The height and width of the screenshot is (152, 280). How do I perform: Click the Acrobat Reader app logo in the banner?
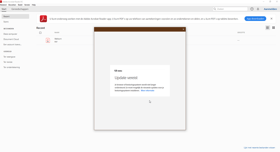coord(43,19)
